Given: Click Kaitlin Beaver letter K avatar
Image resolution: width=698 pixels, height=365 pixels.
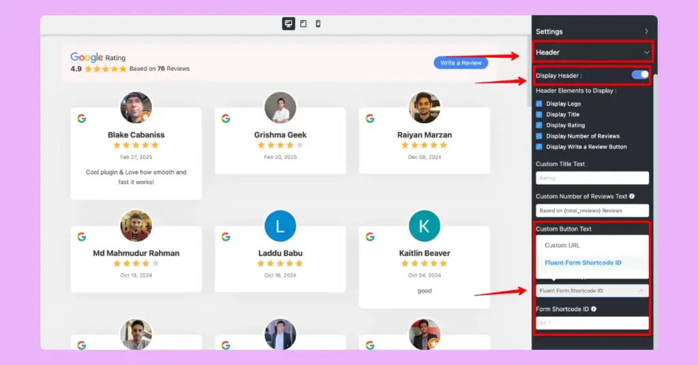Looking at the screenshot, I should [x=425, y=226].
